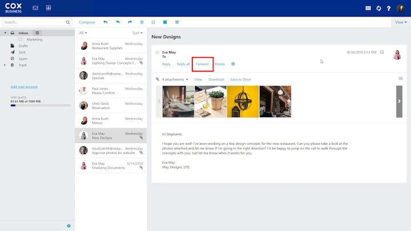Select the Marketing folder

34,39
